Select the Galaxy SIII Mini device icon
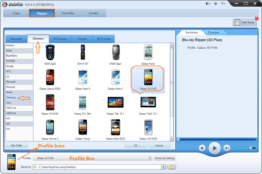Viewport: 262px width, 174px height. [x=83, y=102]
